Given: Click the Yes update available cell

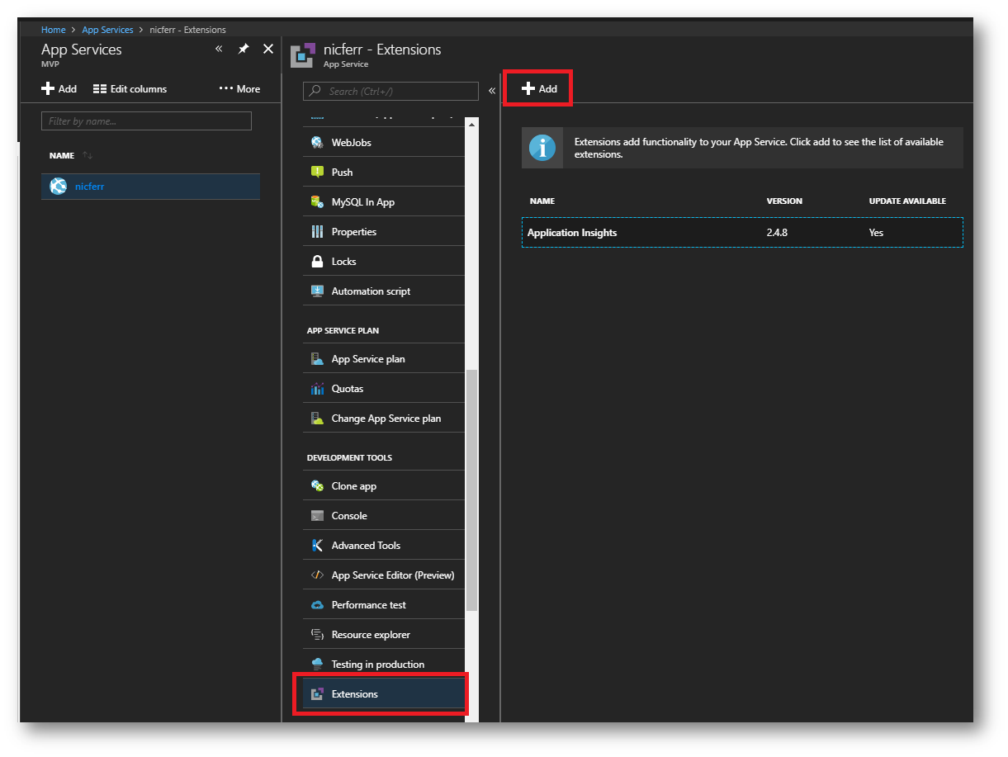Looking at the screenshot, I should click(x=876, y=233).
